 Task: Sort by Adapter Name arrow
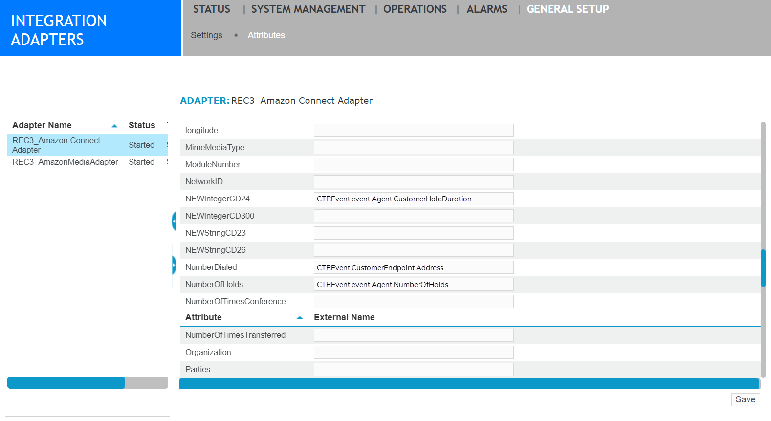coord(114,126)
